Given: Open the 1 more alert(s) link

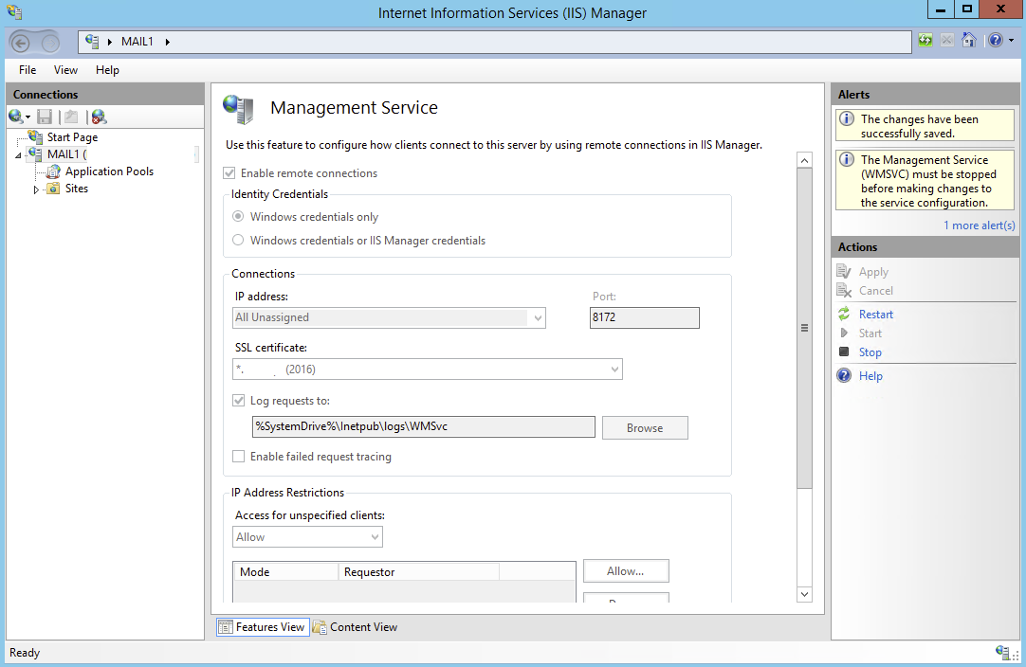Looking at the screenshot, I should (980, 225).
